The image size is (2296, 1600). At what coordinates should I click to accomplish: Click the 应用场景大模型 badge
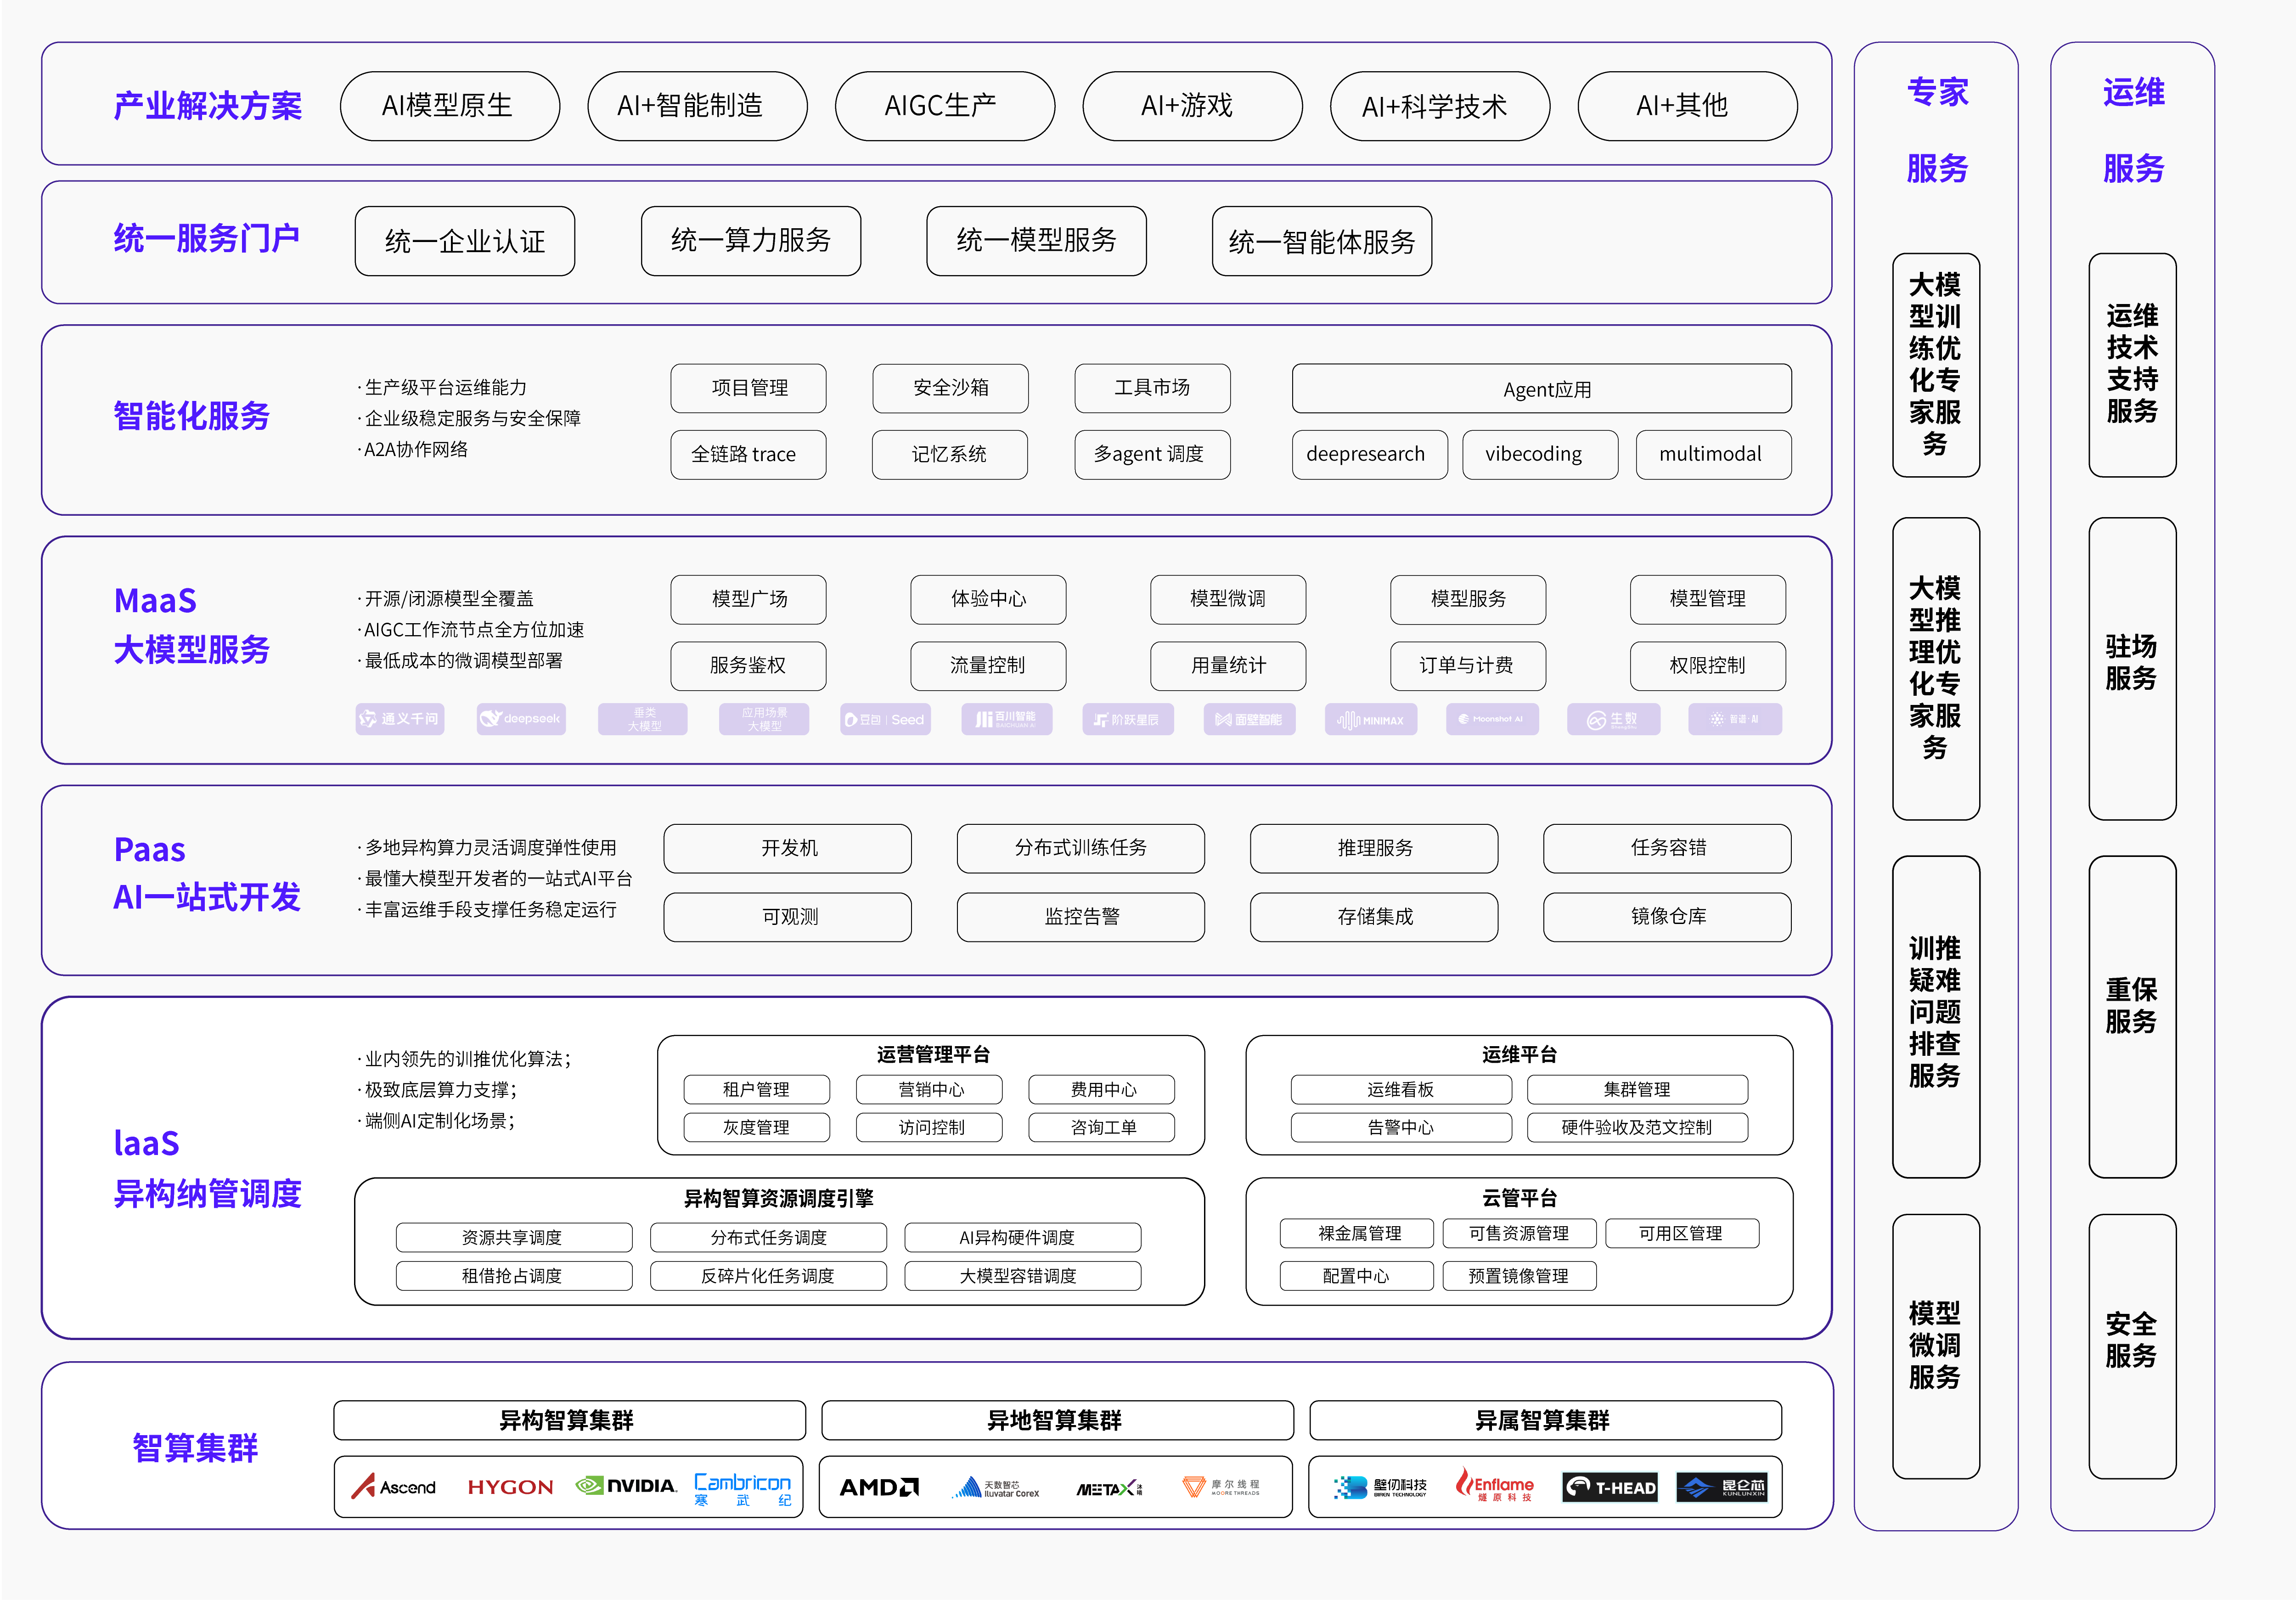pos(764,719)
